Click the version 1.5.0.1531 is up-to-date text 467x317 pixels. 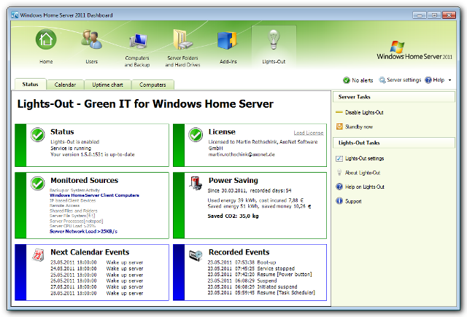[93, 154]
